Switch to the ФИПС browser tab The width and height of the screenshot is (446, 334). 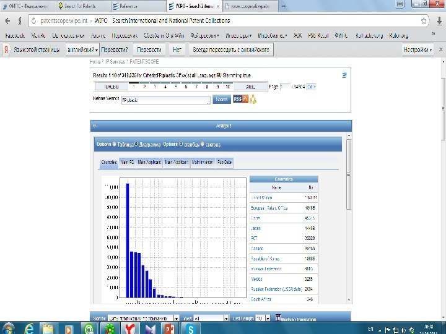28,6
